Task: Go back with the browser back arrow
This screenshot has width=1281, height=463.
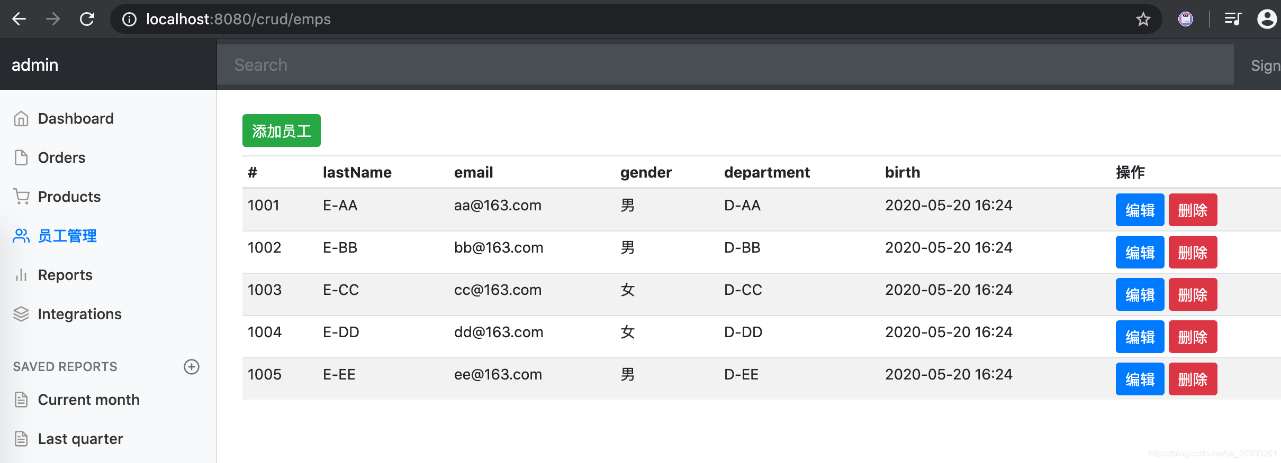Action: click(19, 19)
